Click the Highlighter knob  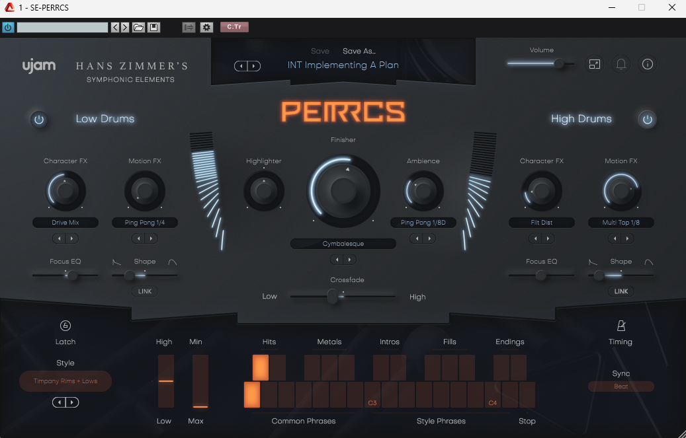(264, 191)
